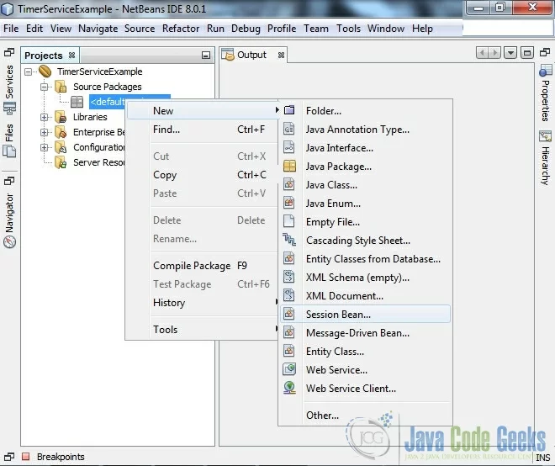Screen dimensions: 555x466
Task: Open the Hierarchy sidebar icon
Action: click(x=546, y=136)
